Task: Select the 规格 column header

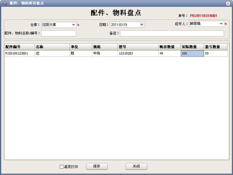Action: point(104,47)
